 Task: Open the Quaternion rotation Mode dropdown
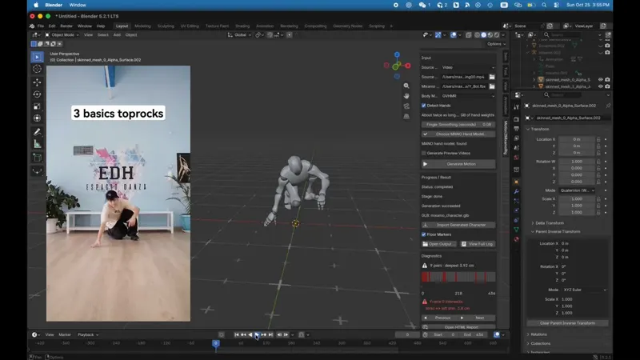[577, 190]
